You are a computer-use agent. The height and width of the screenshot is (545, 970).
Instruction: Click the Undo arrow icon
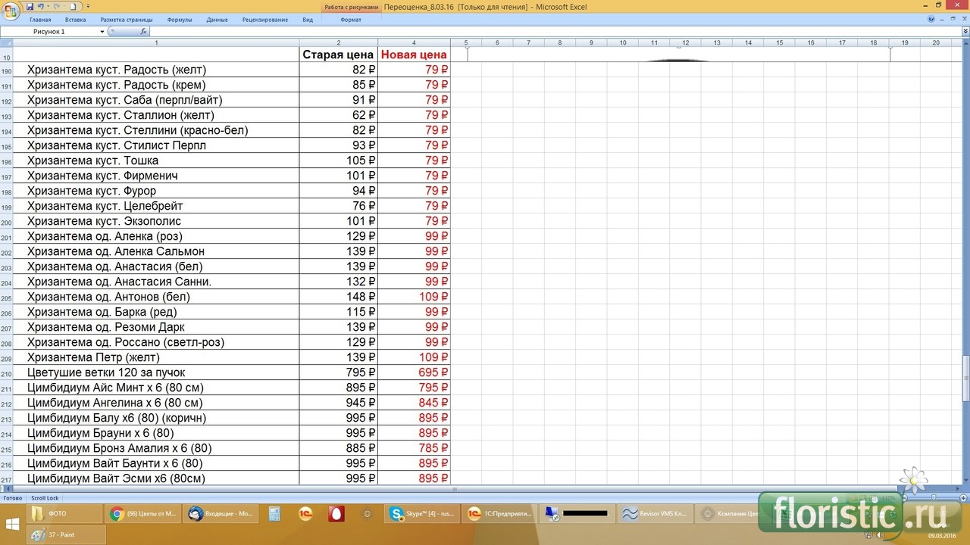[x=41, y=6]
